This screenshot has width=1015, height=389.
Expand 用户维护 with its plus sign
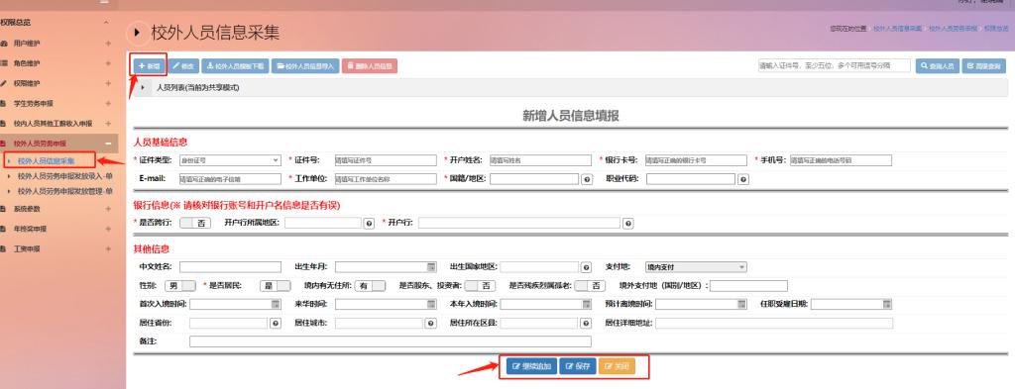(x=108, y=44)
